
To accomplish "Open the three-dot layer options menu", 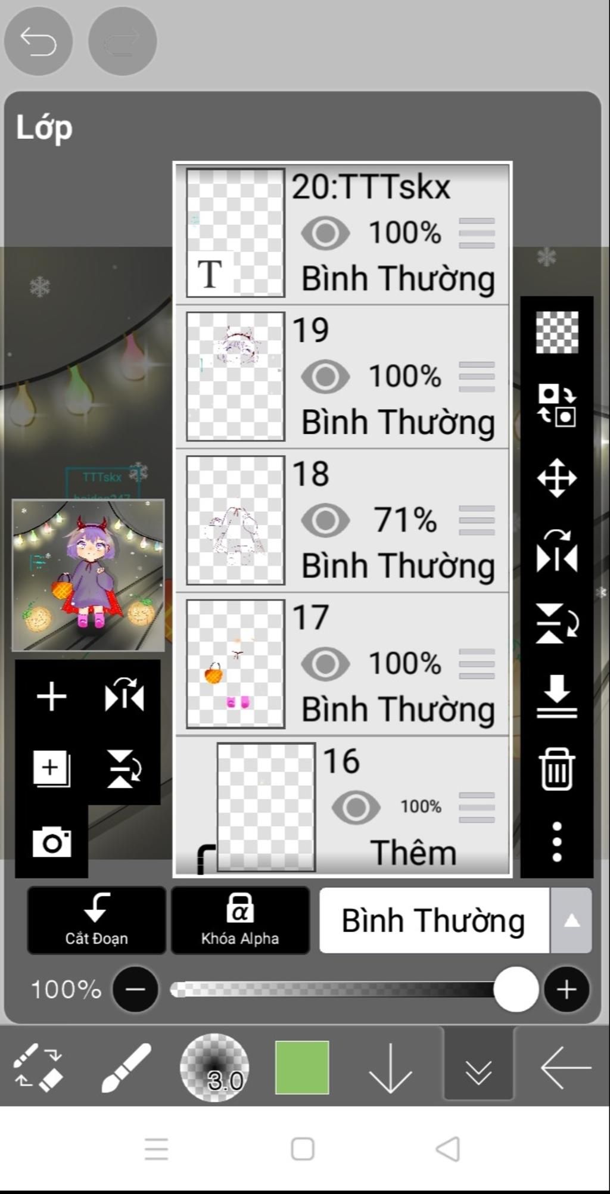I will (557, 842).
